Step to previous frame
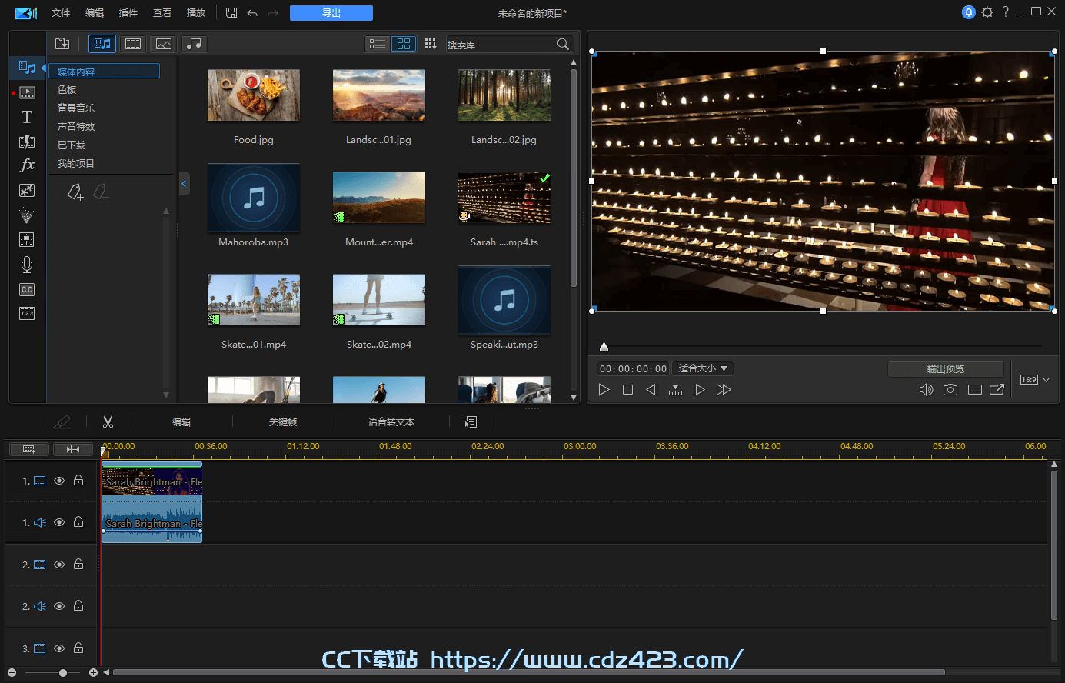The image size is (1065, 683). coord(651,390)
